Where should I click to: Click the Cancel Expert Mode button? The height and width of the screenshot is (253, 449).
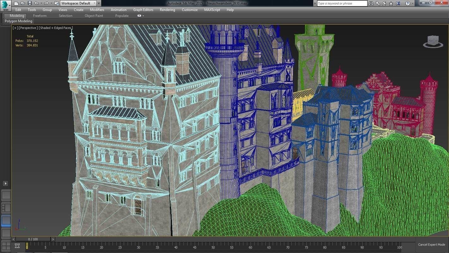click(x=431, y=245)
